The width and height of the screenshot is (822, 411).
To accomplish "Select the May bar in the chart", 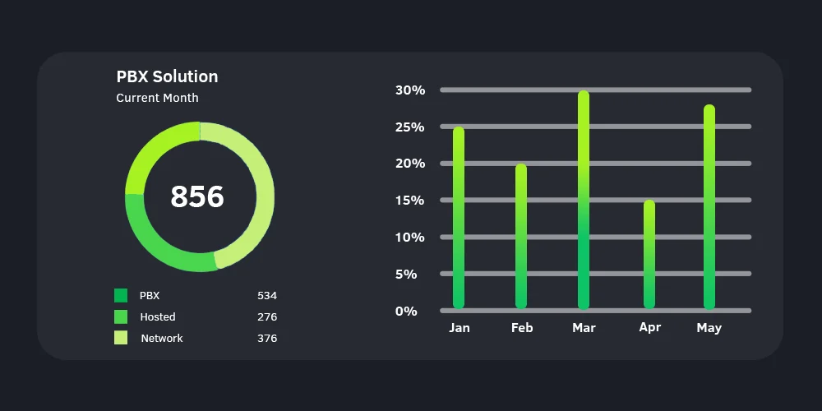I will pos(709,206).
